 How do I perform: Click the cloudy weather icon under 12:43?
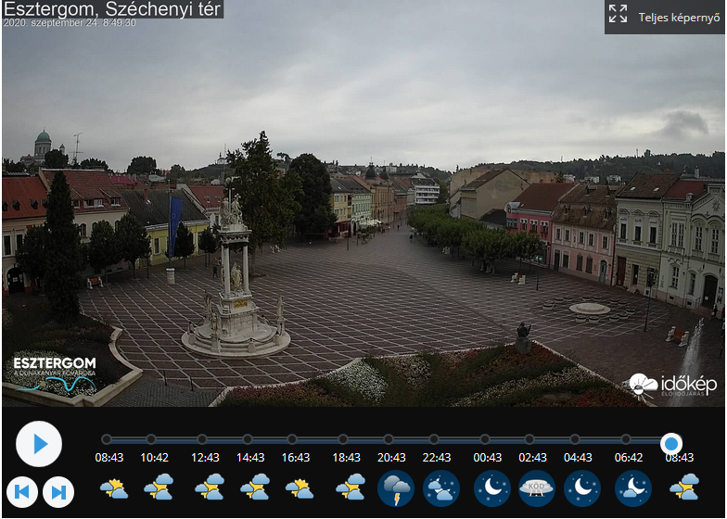[x=210, y=487]
